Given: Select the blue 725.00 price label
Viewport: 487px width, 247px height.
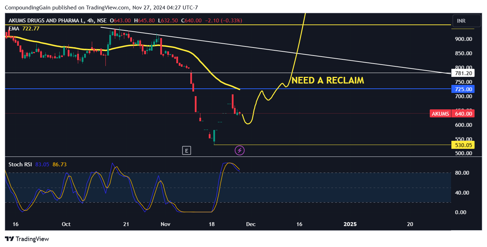Looking at the screenshot, I should click(463, 89).
